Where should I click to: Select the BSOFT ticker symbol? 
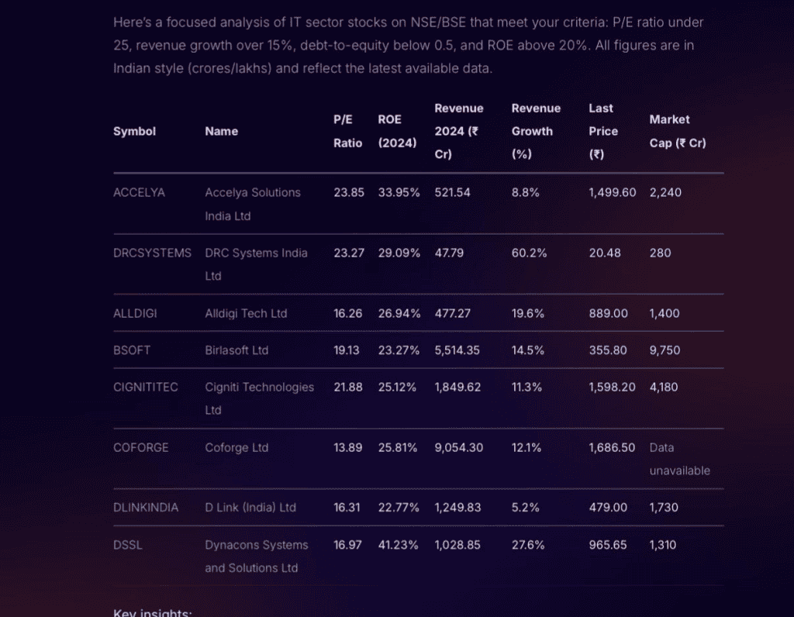click(132, 350)
